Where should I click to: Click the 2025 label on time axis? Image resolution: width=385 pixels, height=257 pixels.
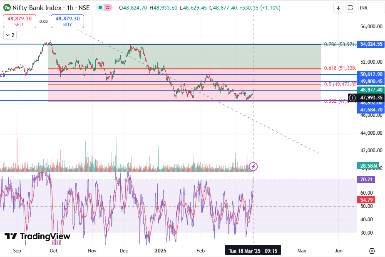160,251
